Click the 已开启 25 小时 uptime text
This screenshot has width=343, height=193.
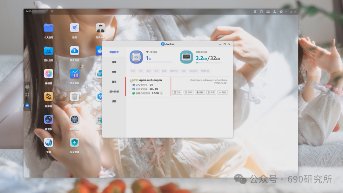click(220, 83)
